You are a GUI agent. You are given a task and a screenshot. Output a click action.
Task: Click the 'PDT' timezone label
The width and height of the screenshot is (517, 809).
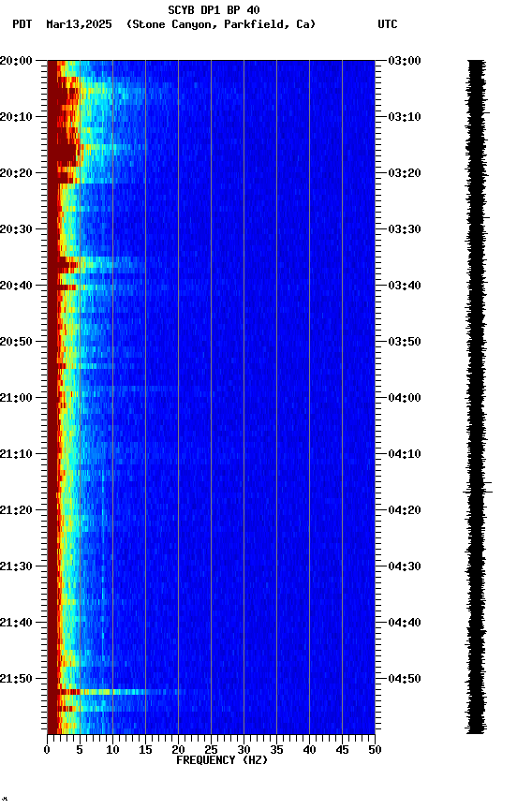coord(22,24)
